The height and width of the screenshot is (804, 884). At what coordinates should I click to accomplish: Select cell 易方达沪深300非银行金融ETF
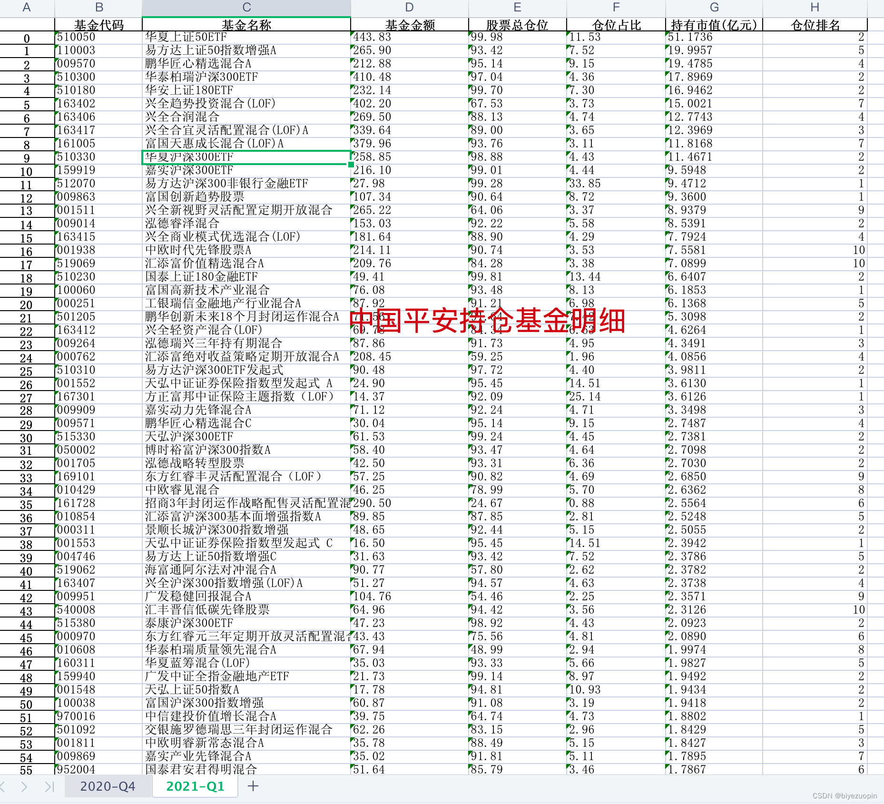pos(246,184)
